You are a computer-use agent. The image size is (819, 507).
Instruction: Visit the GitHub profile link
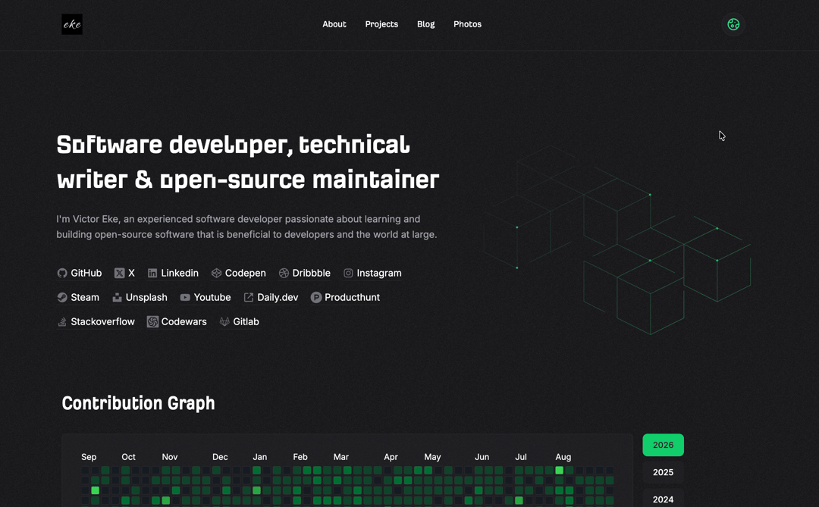(80, 273)
